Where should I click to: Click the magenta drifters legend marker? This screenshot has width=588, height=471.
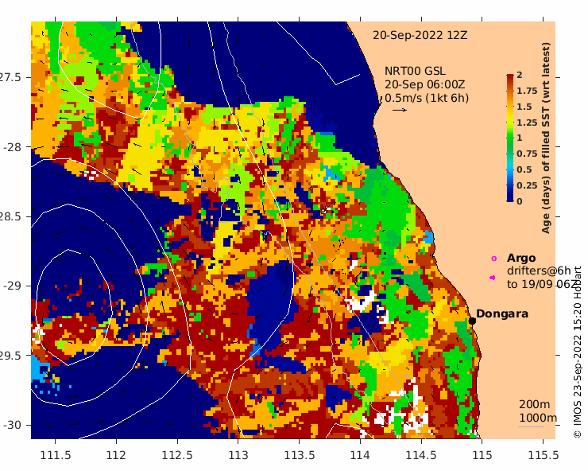tap(493, 278)
